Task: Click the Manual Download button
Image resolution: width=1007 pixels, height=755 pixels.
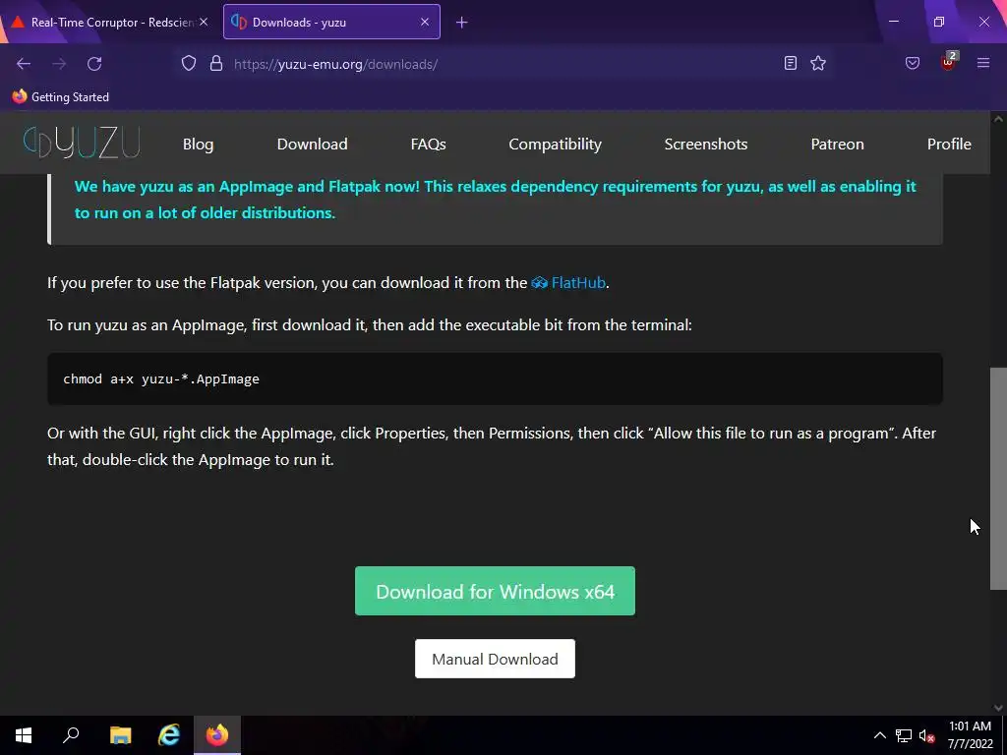Action: point(496,659)
